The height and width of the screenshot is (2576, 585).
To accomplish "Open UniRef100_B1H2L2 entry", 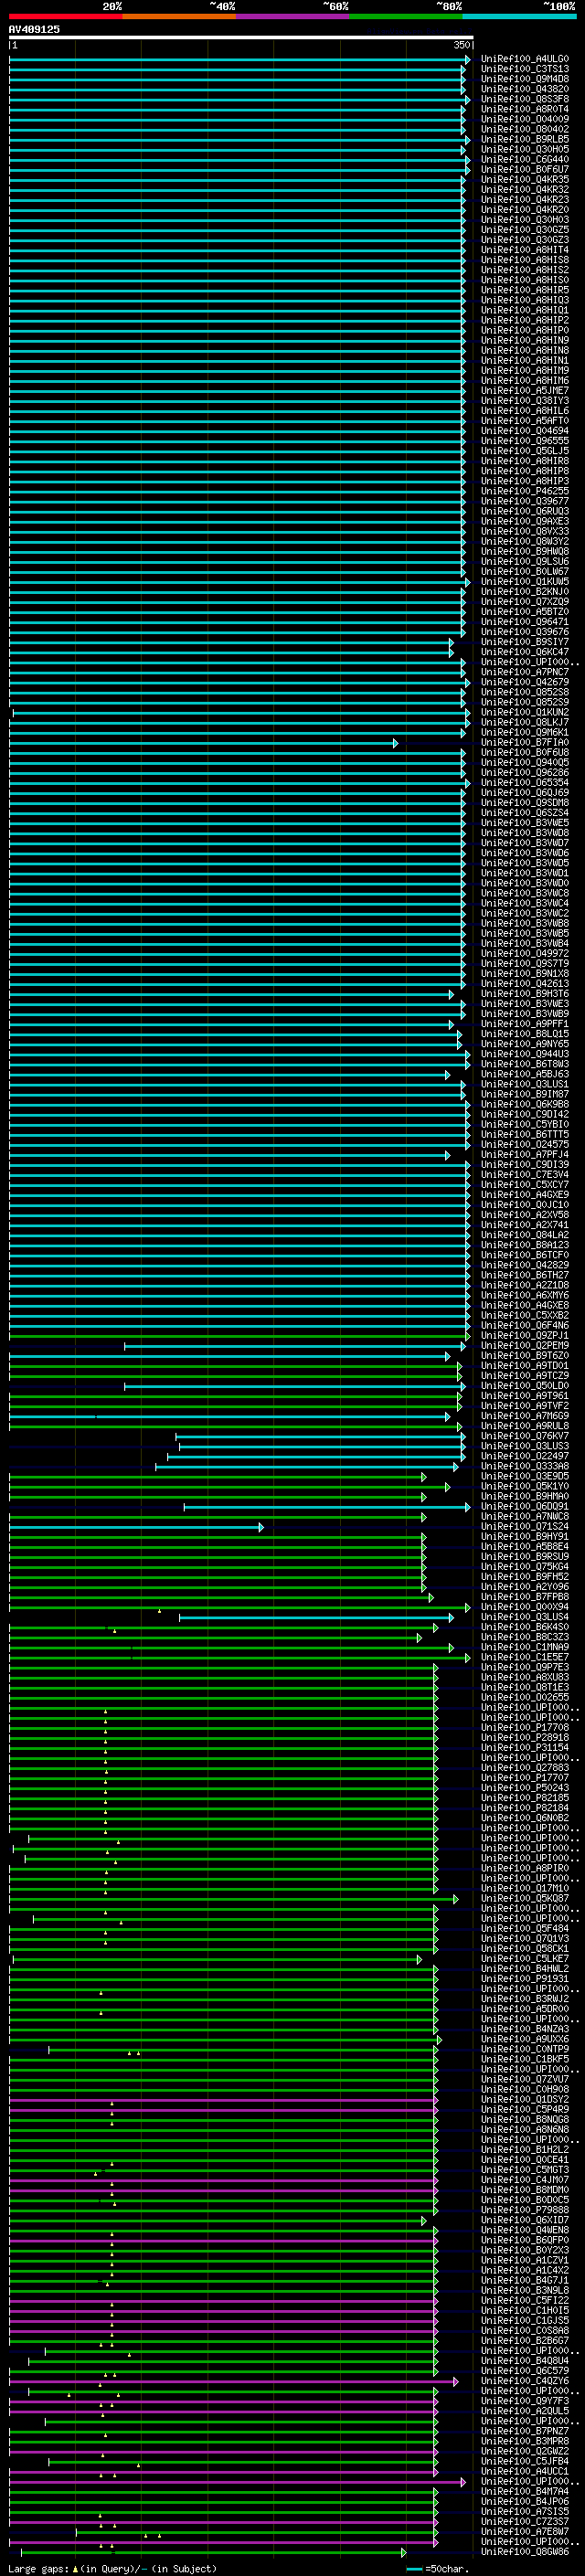I will [525, 2150].
